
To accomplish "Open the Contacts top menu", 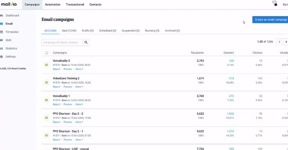I will pyautogui.click(x=95, y=5).
